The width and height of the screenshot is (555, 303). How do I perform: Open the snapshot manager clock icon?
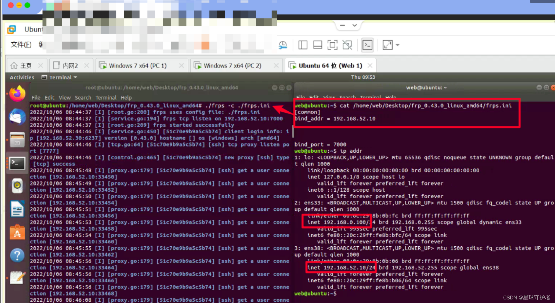click(x=283, y=45)
